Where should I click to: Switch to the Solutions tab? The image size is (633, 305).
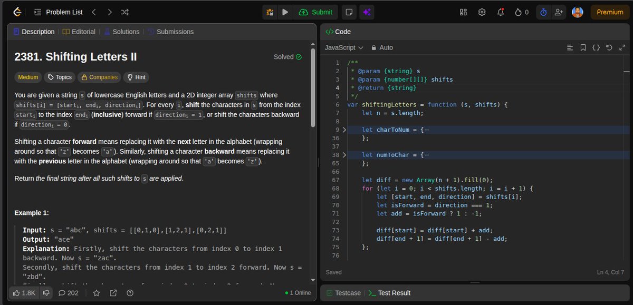pos(121,32)
